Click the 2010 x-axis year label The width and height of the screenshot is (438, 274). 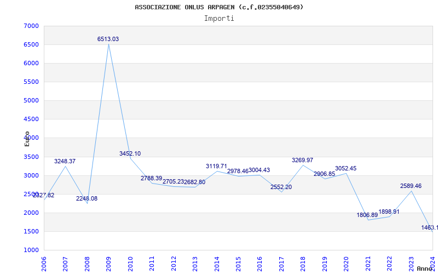pyautogui.click(x=130, y=264)
